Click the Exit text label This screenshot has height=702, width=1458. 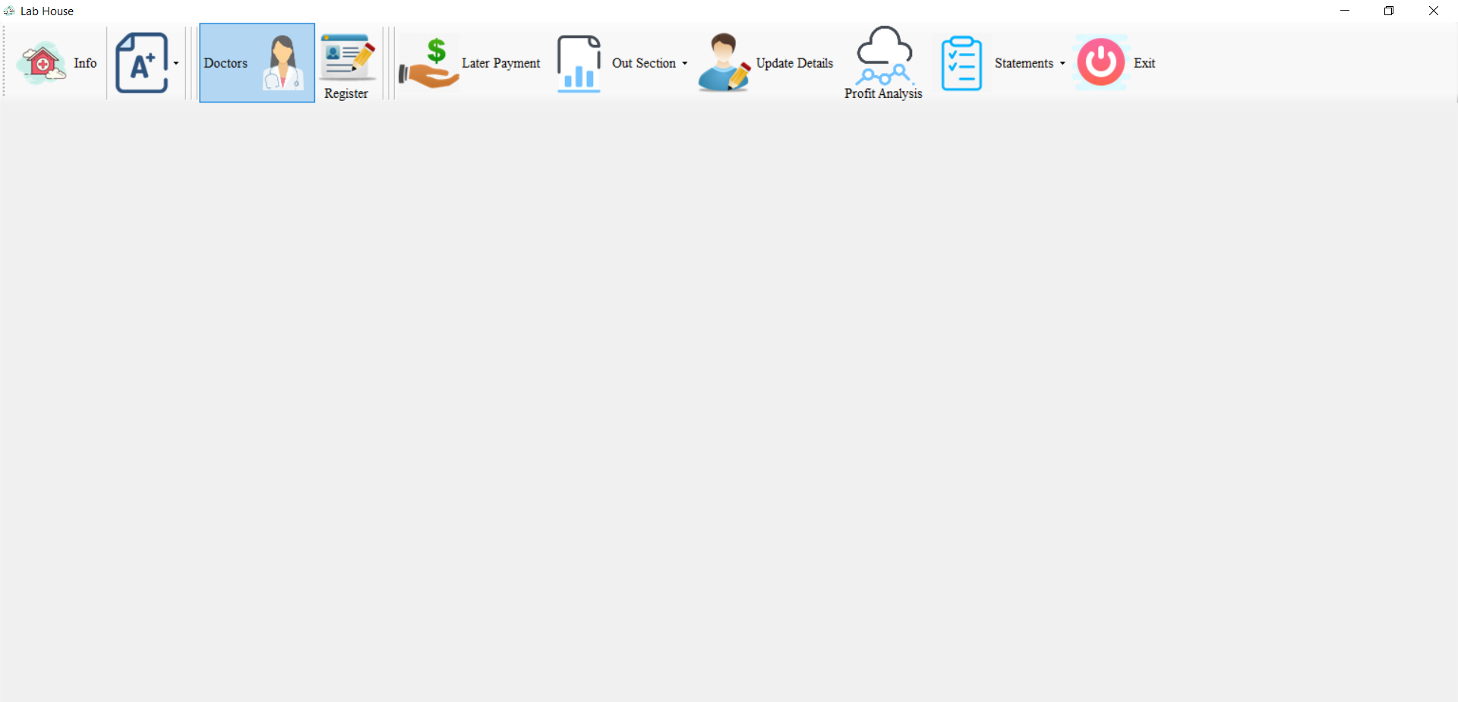(x=1144, y=63)
